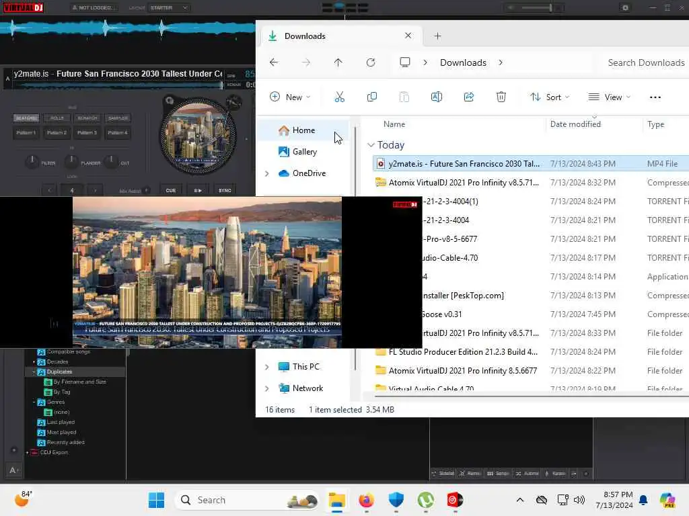Image resolution: width=689 pixels, height=516 pixels.
Task: Click the Cut scissors icon in File Explorer
Action: click(x=339, y=97)
